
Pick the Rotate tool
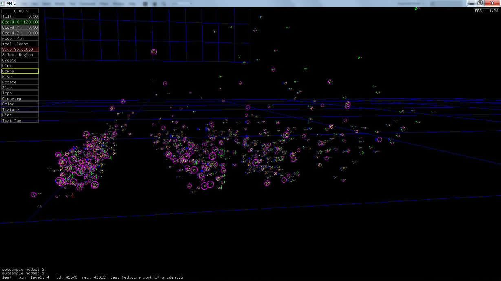(20, 82)
